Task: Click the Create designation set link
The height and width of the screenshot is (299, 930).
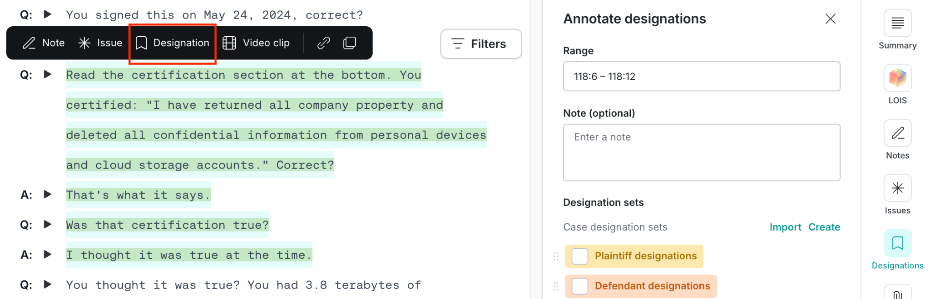Action: pos(824,227)
